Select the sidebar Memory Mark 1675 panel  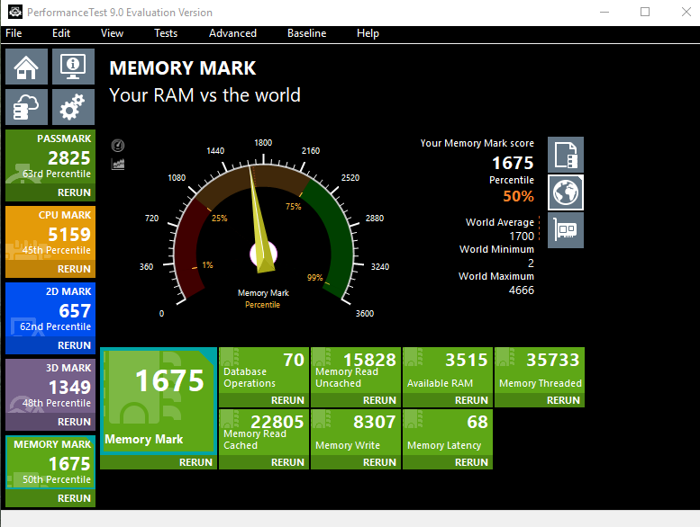point(50,462)
